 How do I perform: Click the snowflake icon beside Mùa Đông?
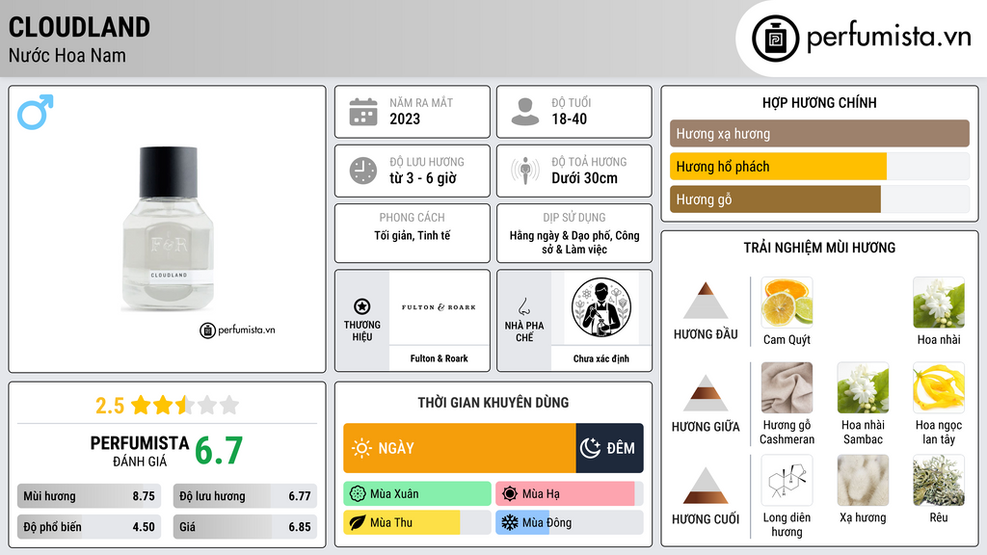point(509,522)
